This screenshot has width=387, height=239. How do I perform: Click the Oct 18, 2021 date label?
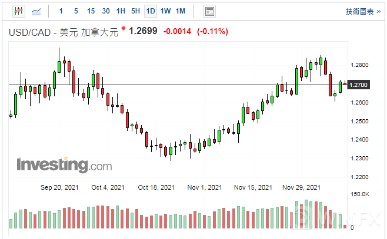click(156, 188)
